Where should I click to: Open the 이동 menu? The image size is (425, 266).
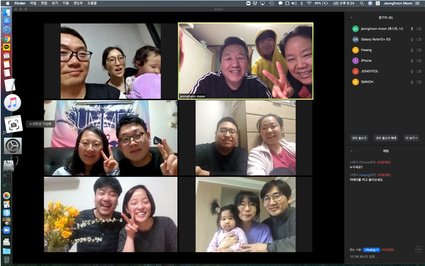coord(66,3)
